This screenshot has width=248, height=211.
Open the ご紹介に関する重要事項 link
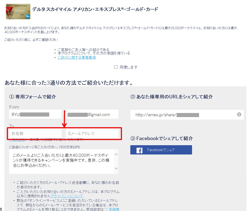[x=77, y=58]
